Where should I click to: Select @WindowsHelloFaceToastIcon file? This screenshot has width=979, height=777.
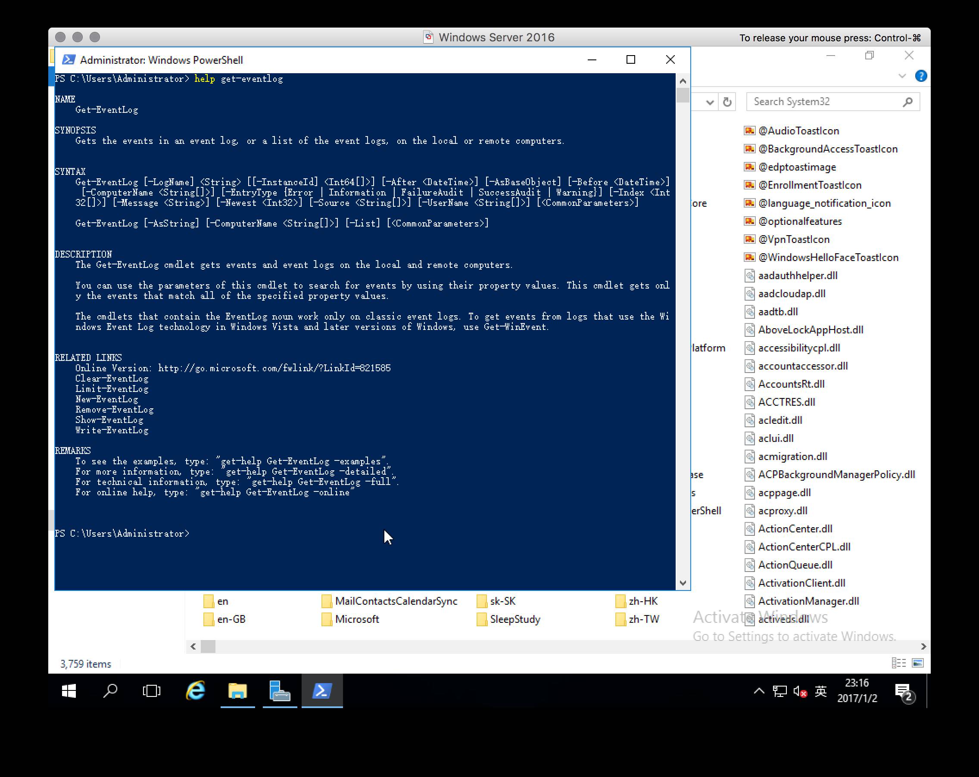pyautogui.click(x=821, y=257)
